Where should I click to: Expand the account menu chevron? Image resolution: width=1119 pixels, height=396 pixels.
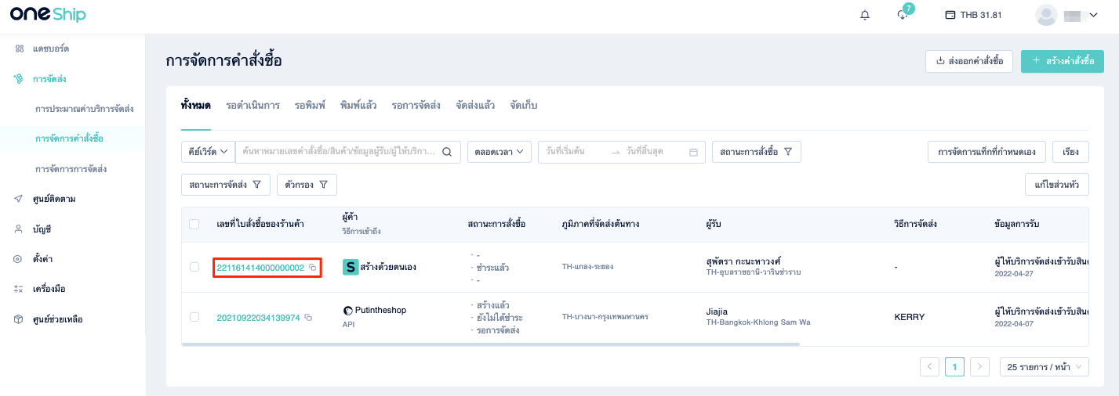(1093, 15)
